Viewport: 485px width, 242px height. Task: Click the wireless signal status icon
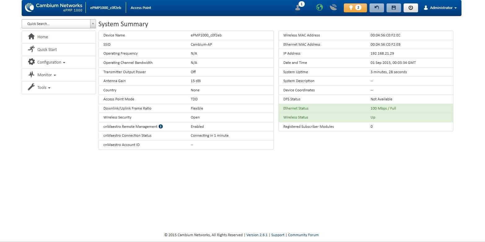333,7
